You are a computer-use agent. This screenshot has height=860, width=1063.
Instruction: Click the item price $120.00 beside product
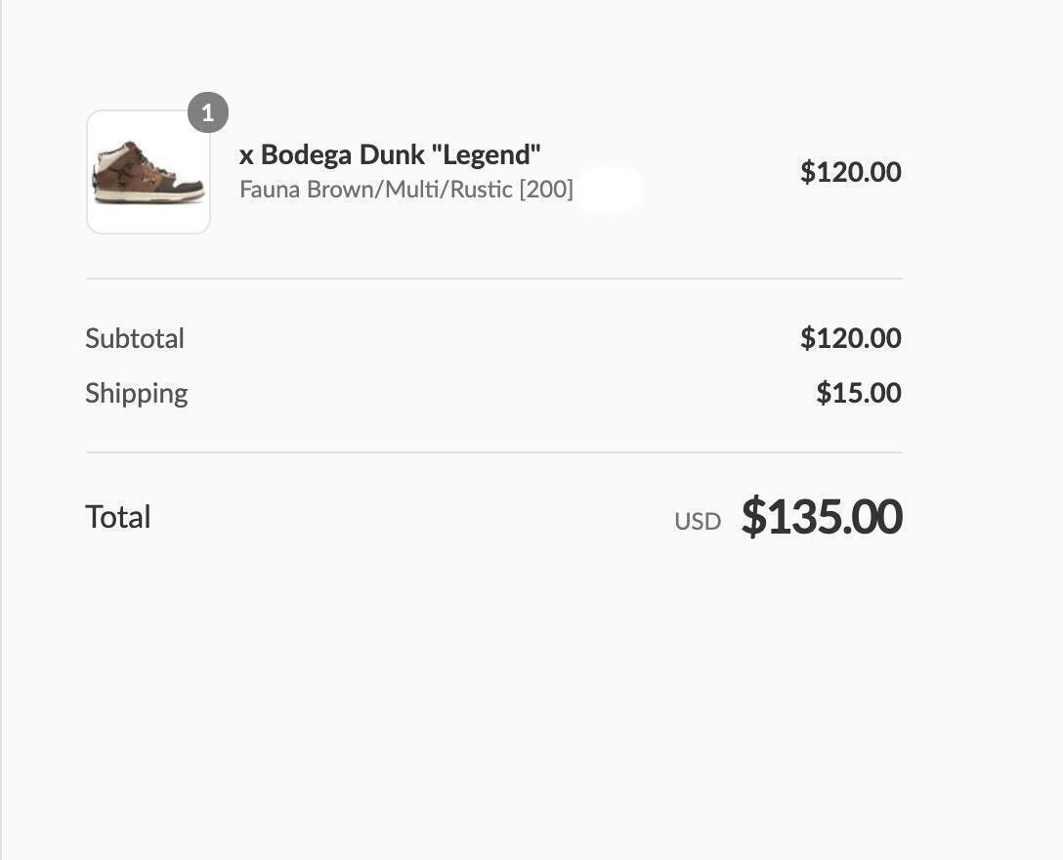tap(850, 172)
